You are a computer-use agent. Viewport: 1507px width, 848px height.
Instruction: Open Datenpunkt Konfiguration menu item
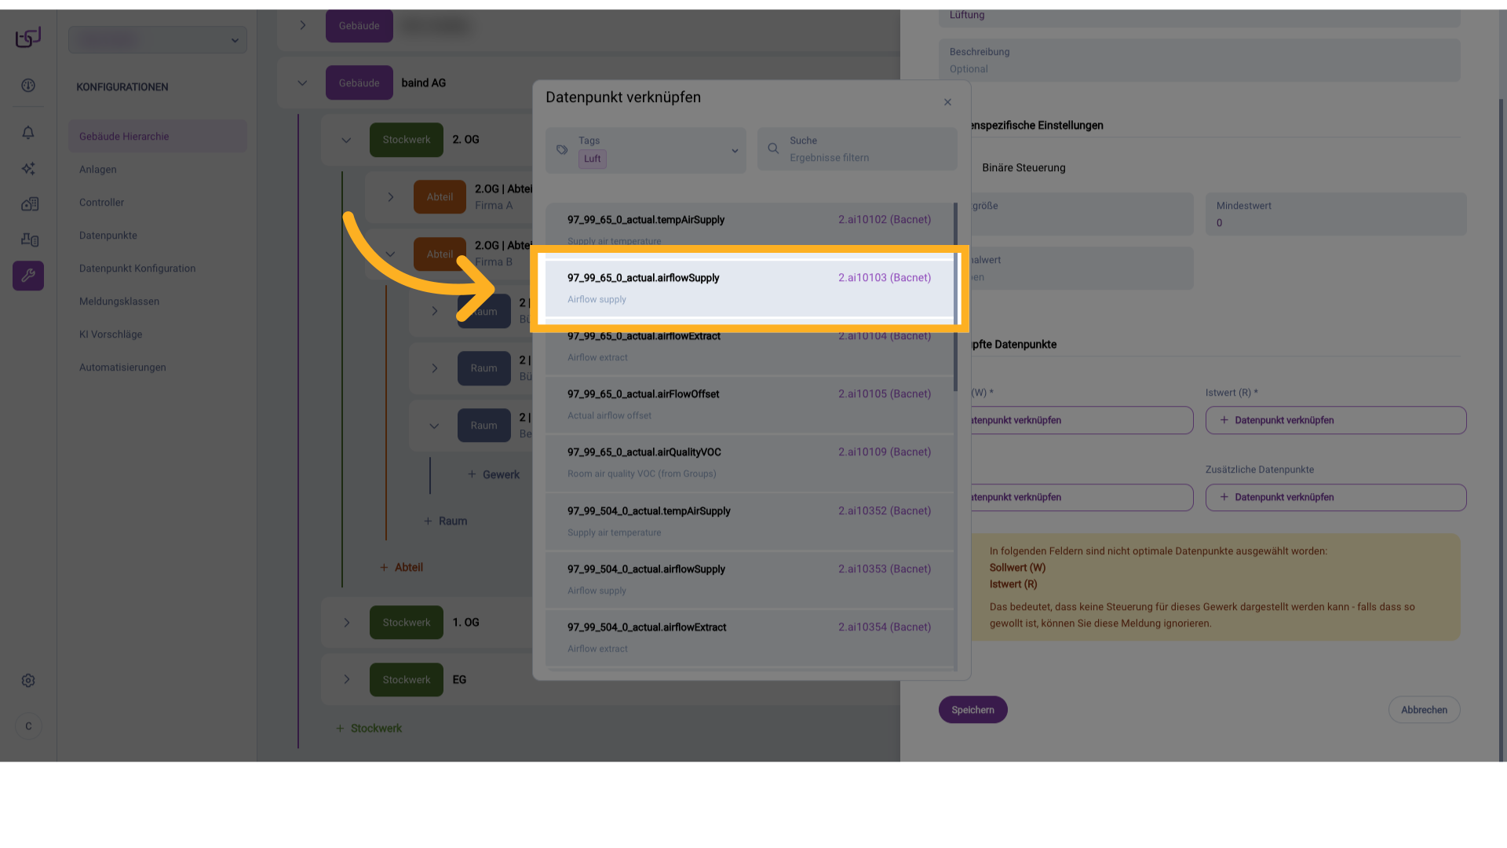point(137,269)
